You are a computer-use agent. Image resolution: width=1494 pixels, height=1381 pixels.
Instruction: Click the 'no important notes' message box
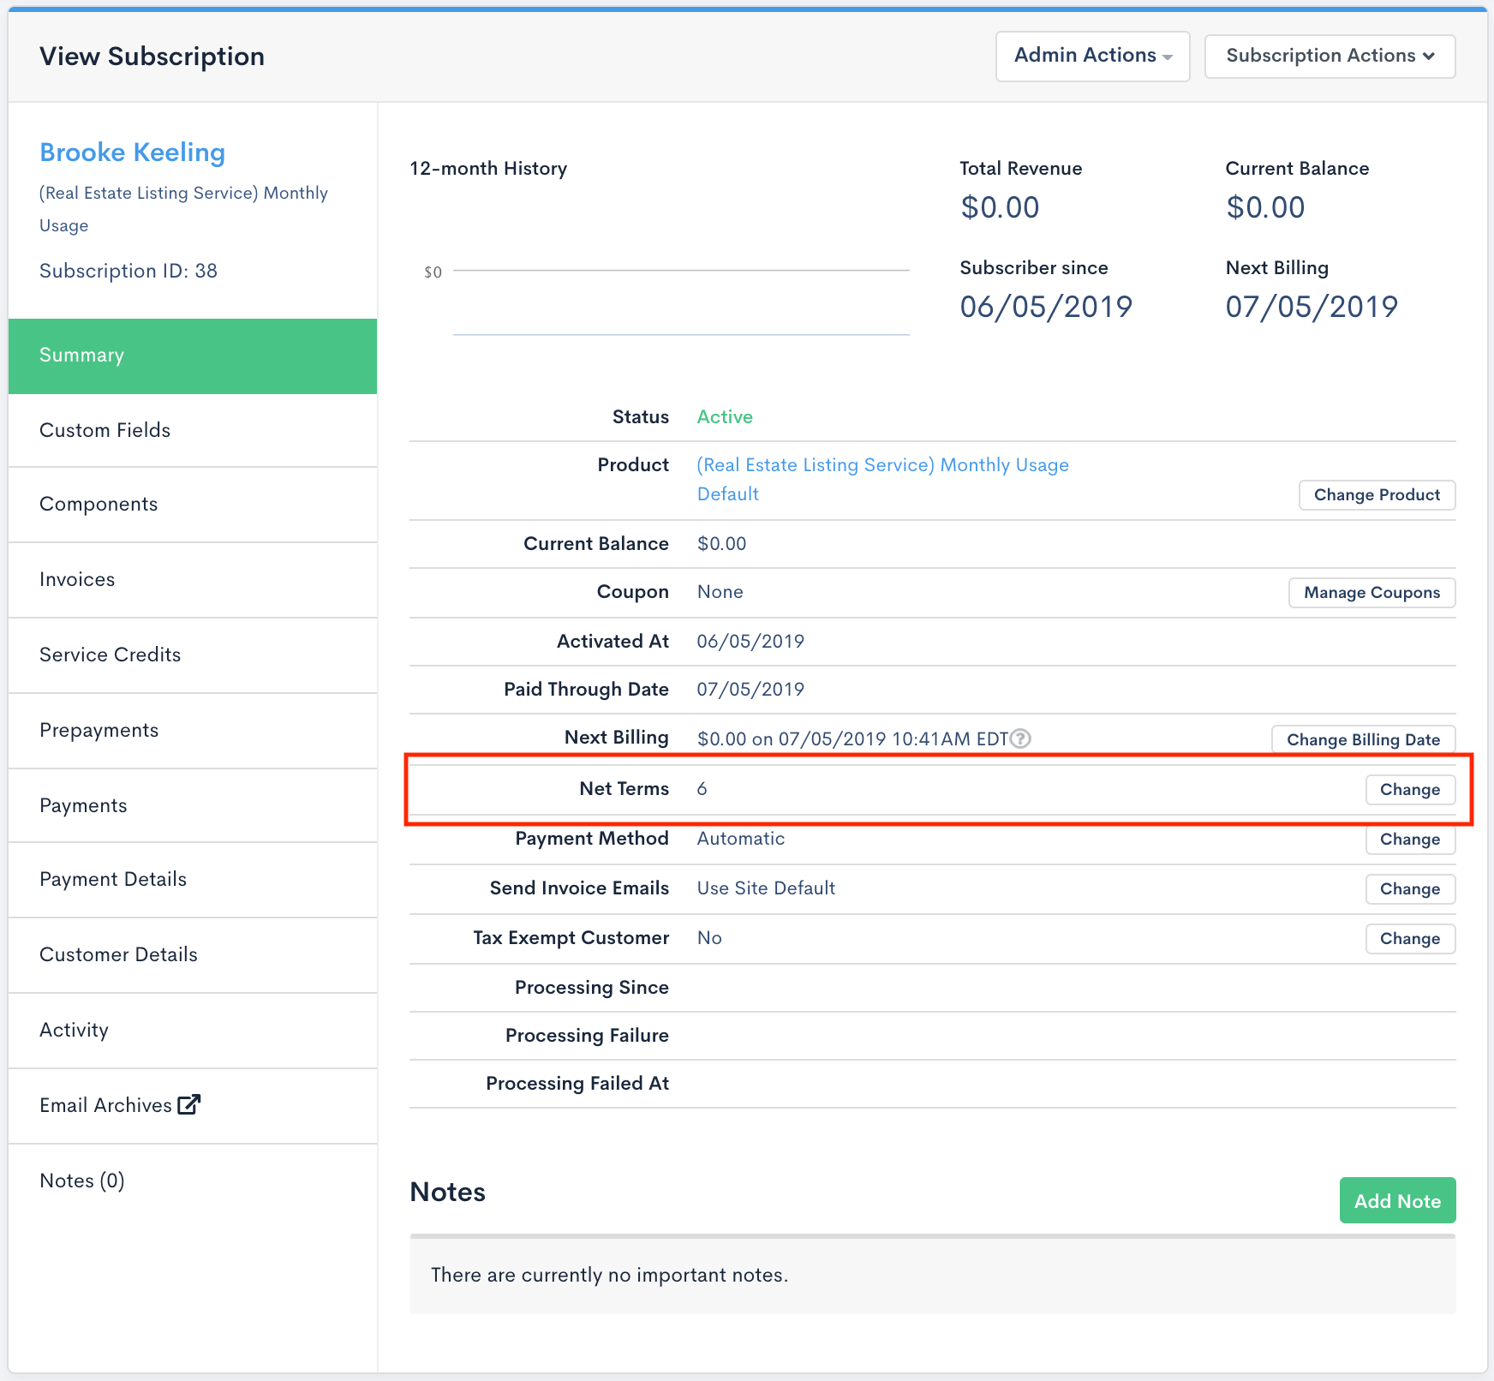click(933, 1276)
